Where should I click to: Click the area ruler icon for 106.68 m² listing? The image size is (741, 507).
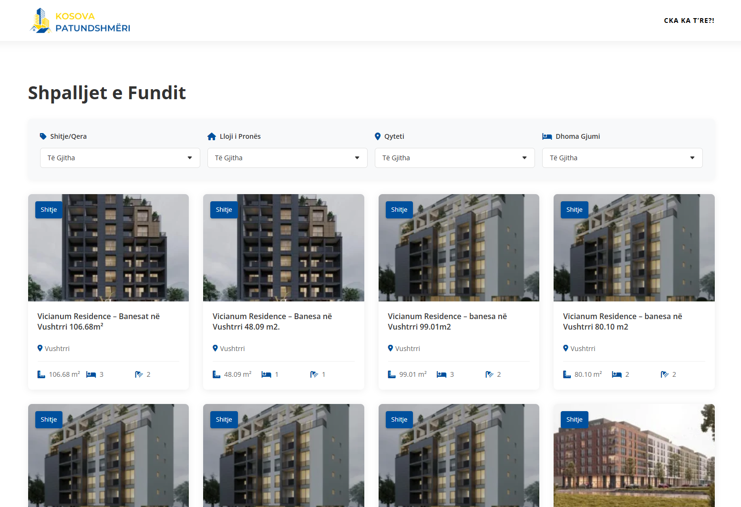pyautogui.click(x=41, y=374)
